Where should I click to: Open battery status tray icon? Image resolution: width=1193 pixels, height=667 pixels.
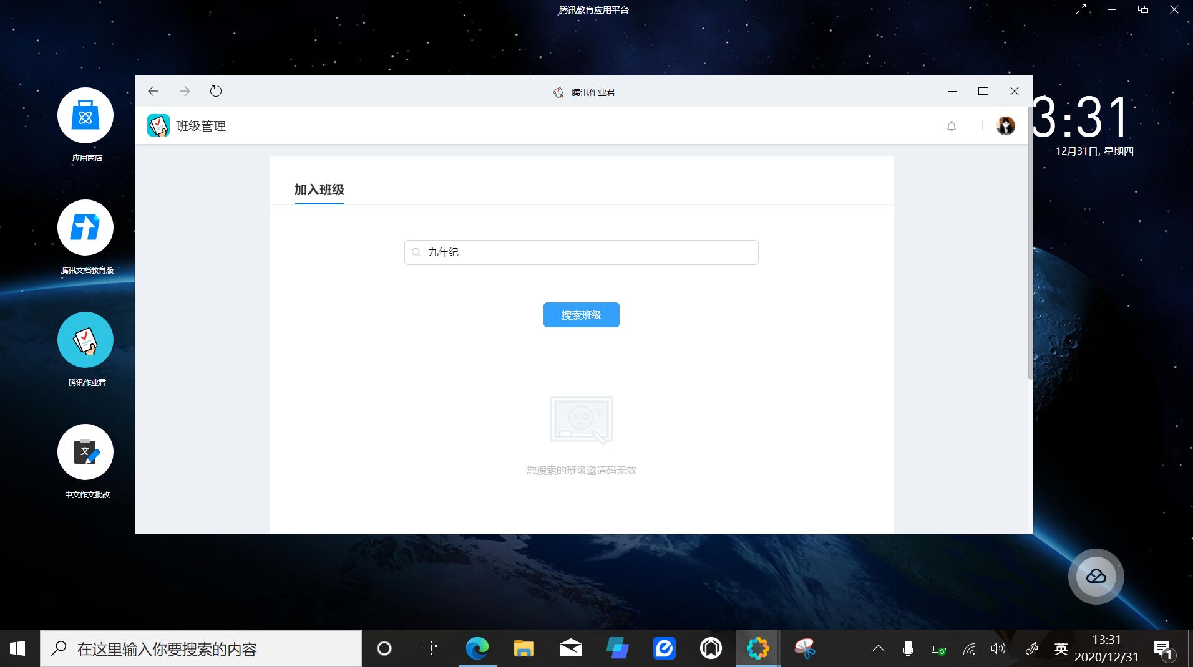938,649
